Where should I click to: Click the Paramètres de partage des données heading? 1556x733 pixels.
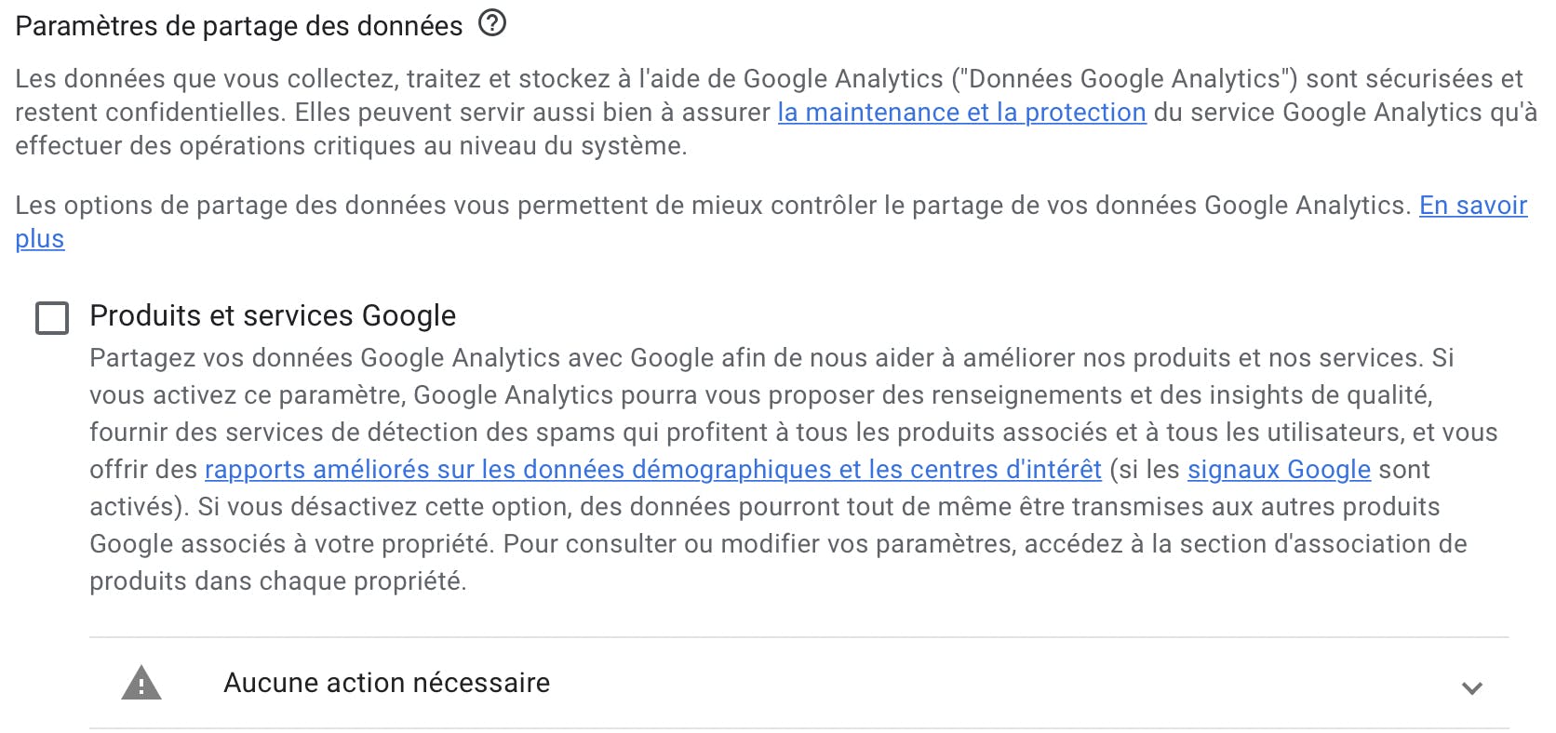pyautogui.click(x=238, y=26)
